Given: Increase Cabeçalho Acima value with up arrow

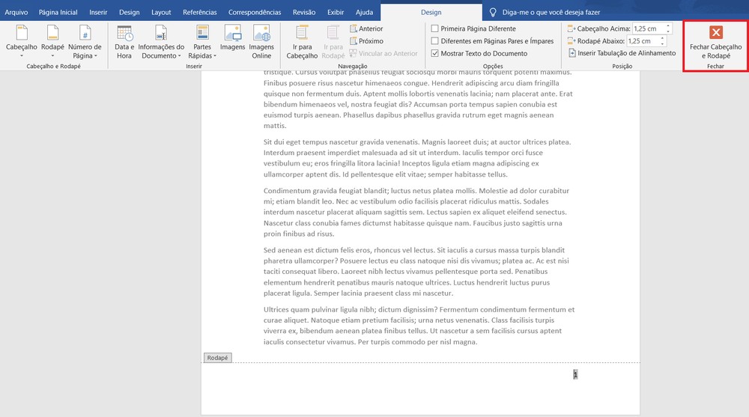Looking at the screenshot, I should coord(668,25).
